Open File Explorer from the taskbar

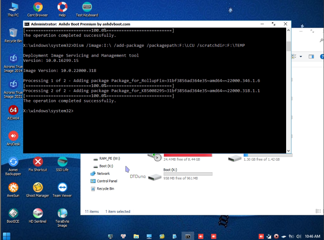click(x=136, y=236)
